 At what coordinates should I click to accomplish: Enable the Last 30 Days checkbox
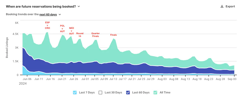pyautogui.click(x=100, y=93)
